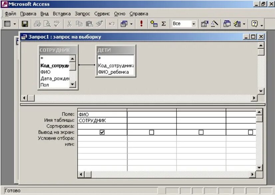Open the Окно menu
This screenshot has height=195, width=275.
click(120, 14)
